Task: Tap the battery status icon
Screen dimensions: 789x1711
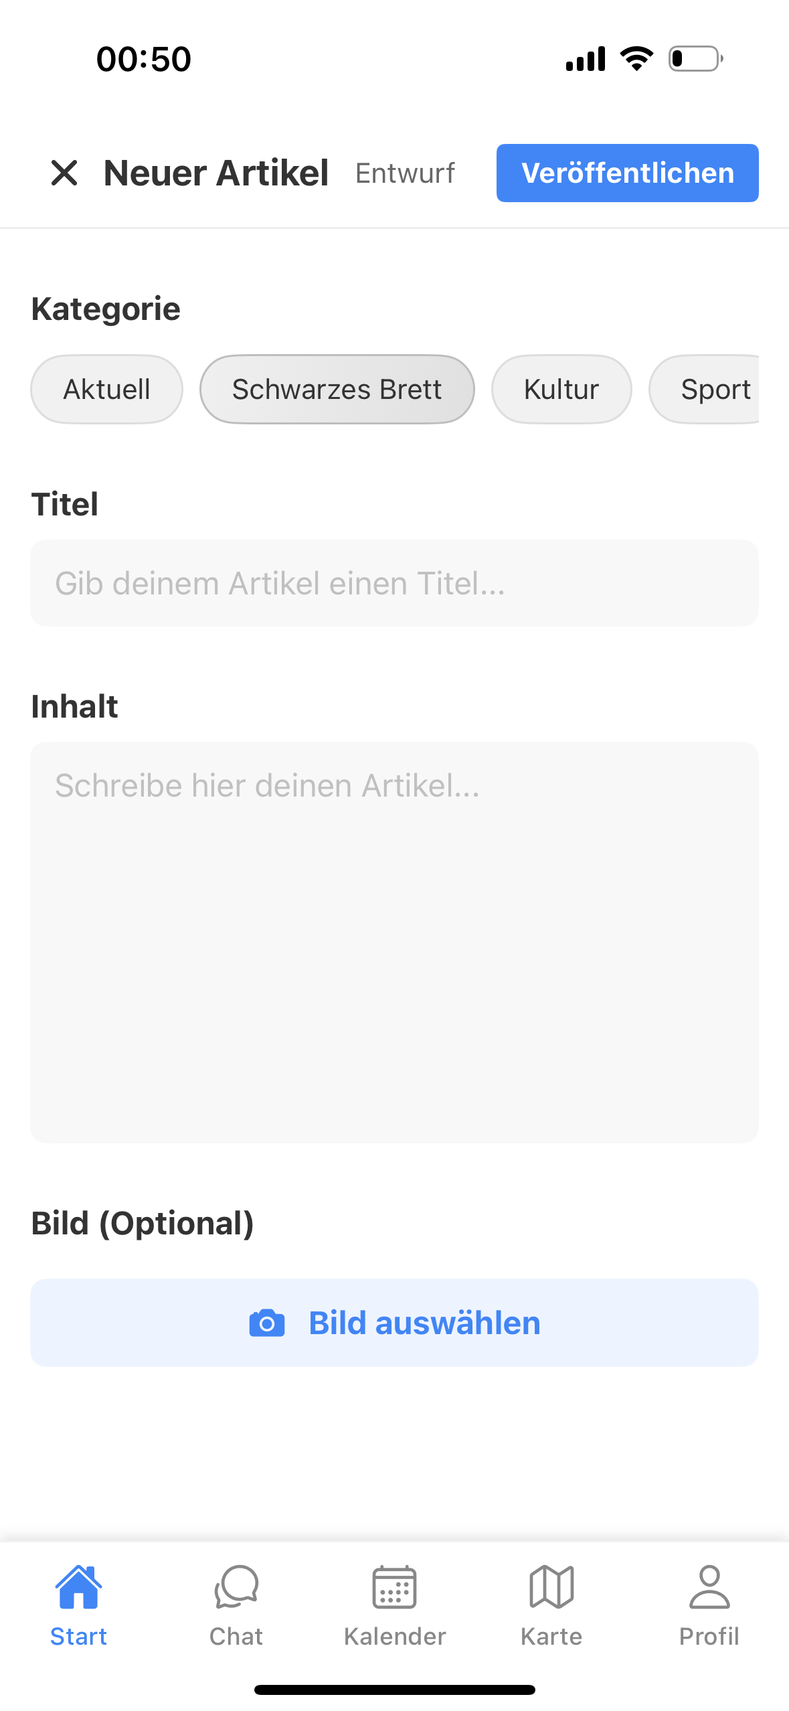Action: coord(695,59)
